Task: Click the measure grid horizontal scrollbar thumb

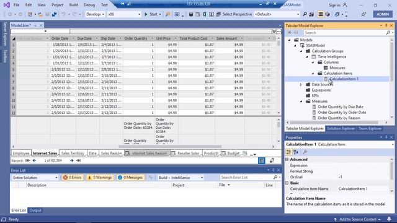Action: (x=170, y=146)
